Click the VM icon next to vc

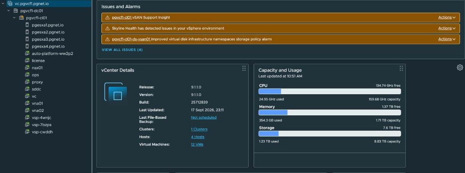click(x=27, y=96)
